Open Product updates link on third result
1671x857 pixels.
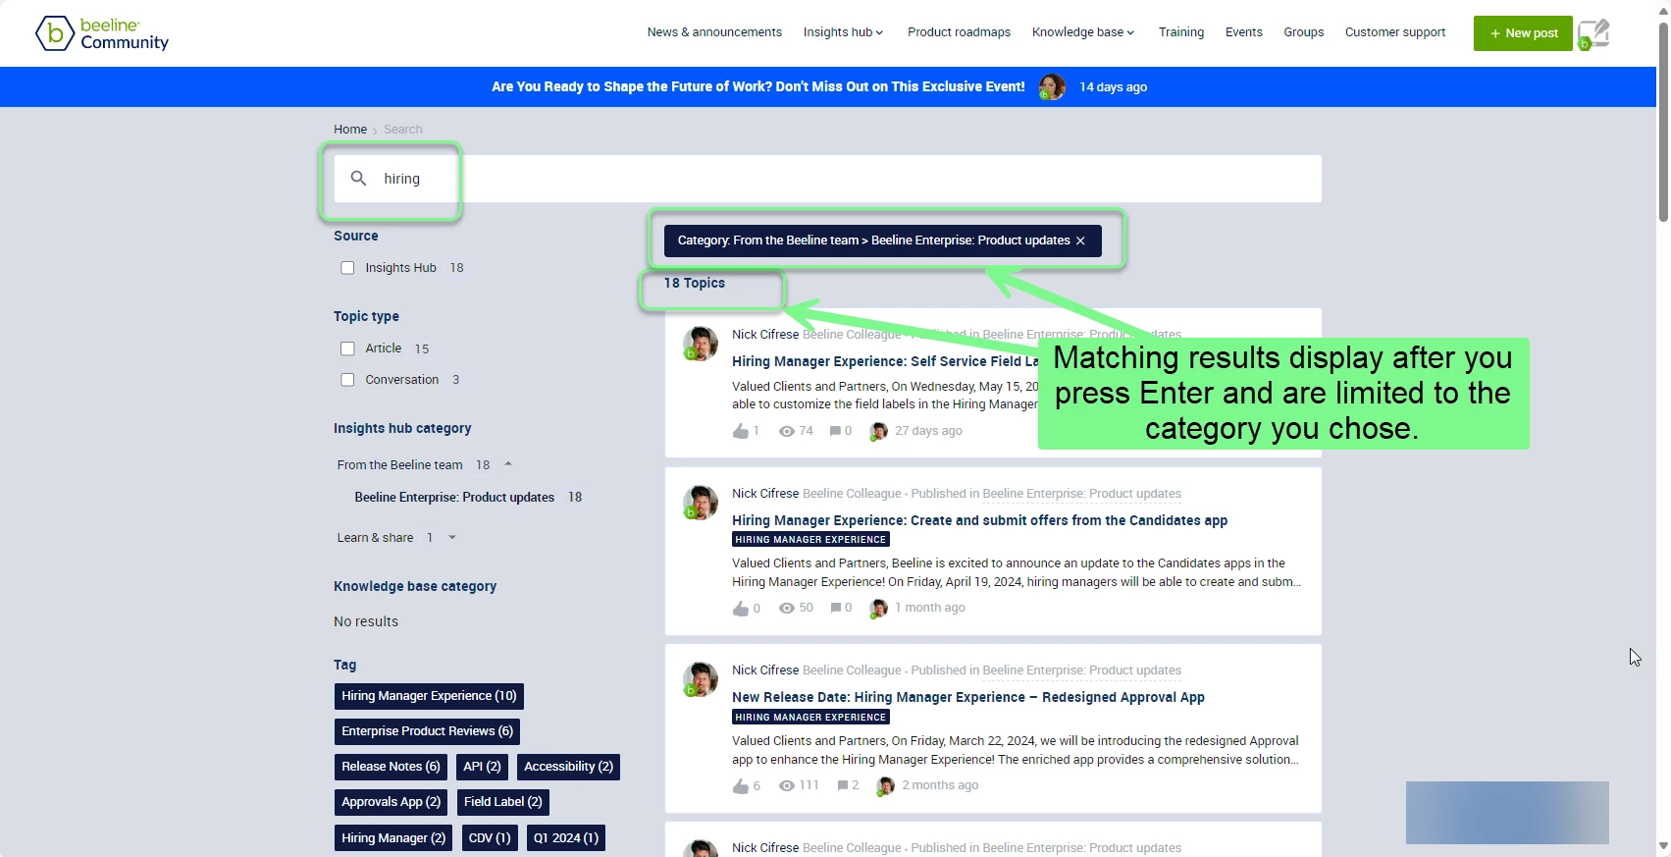pos(1081,670)
